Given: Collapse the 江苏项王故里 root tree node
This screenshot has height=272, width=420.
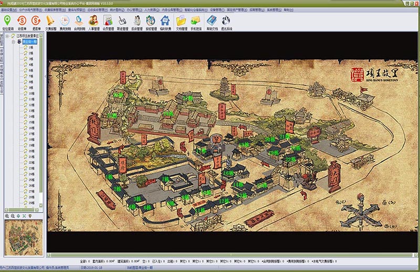Looking at the screenshot, I should point(7,36).
